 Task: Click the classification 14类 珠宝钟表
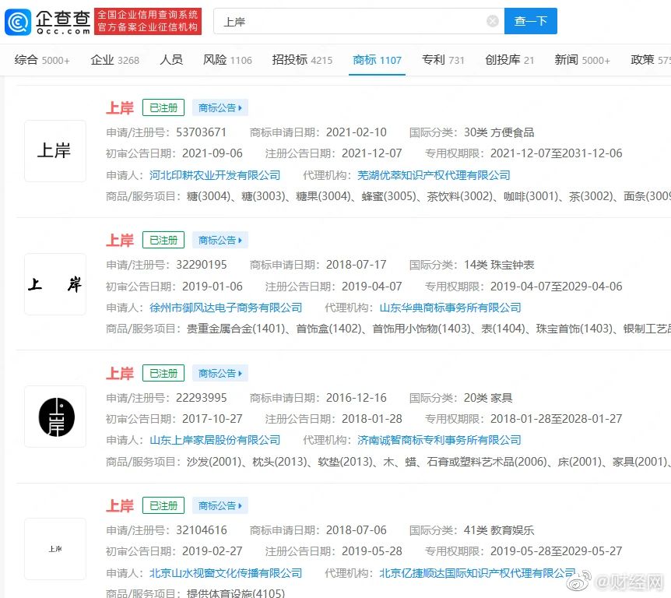click(x=499, y=265)
